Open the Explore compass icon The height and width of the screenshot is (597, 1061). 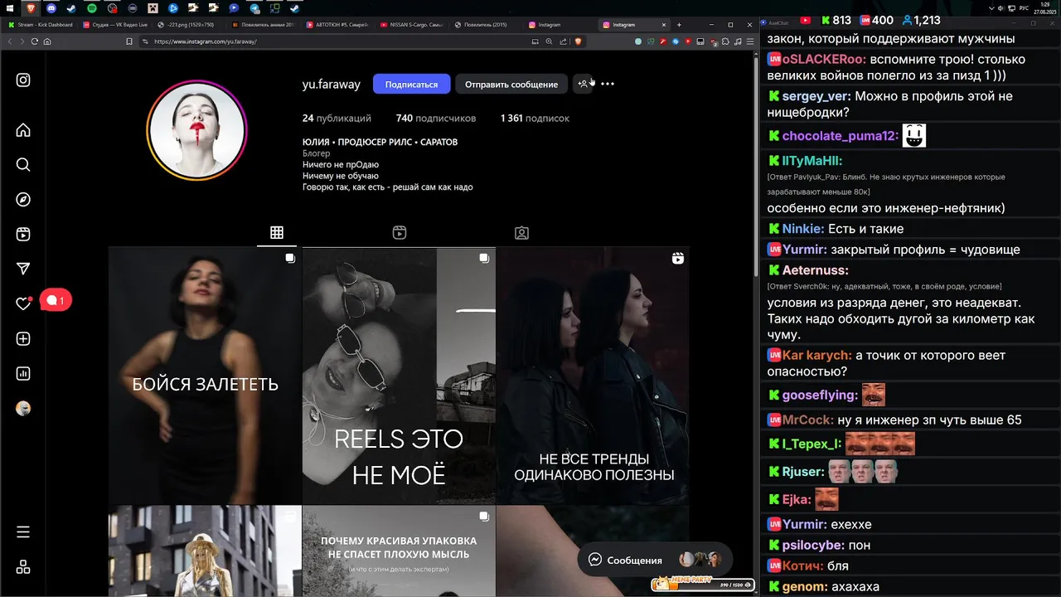click(x=23, y=200)
